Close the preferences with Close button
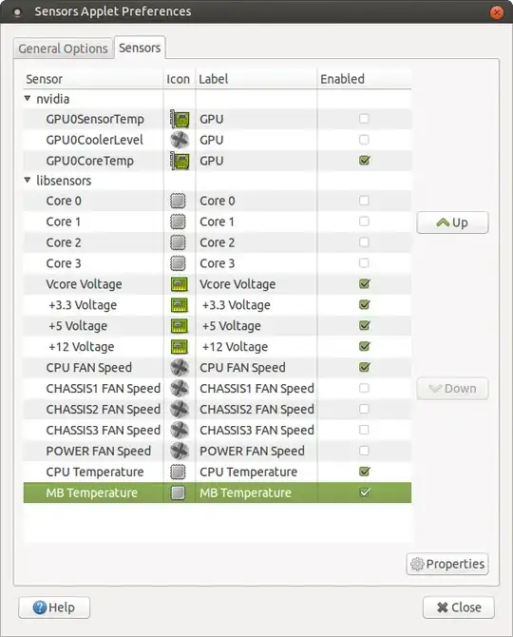This screenshot has height=637, width=513. [x=459, y=608]
